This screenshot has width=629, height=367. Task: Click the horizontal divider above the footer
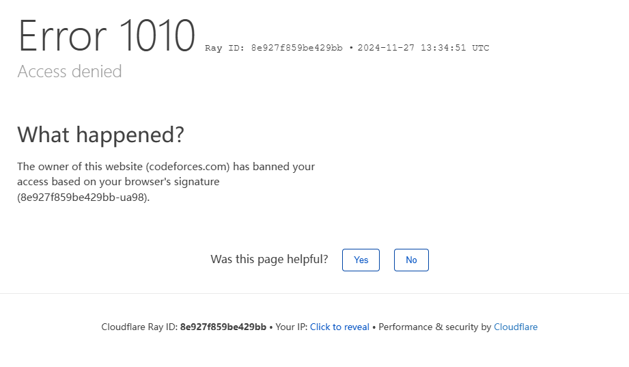(314, 294)
